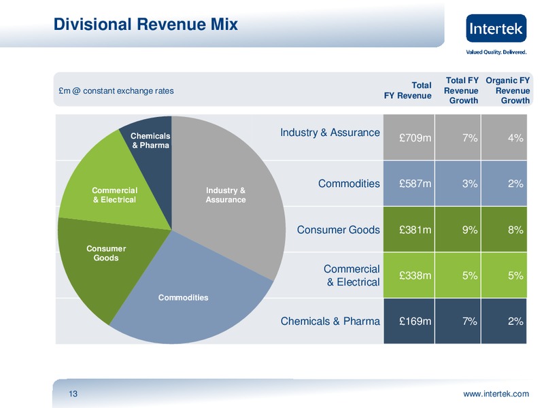
Task: Click Chemicals & Pharma 2% organic growth cell
Action: (504, 321)
